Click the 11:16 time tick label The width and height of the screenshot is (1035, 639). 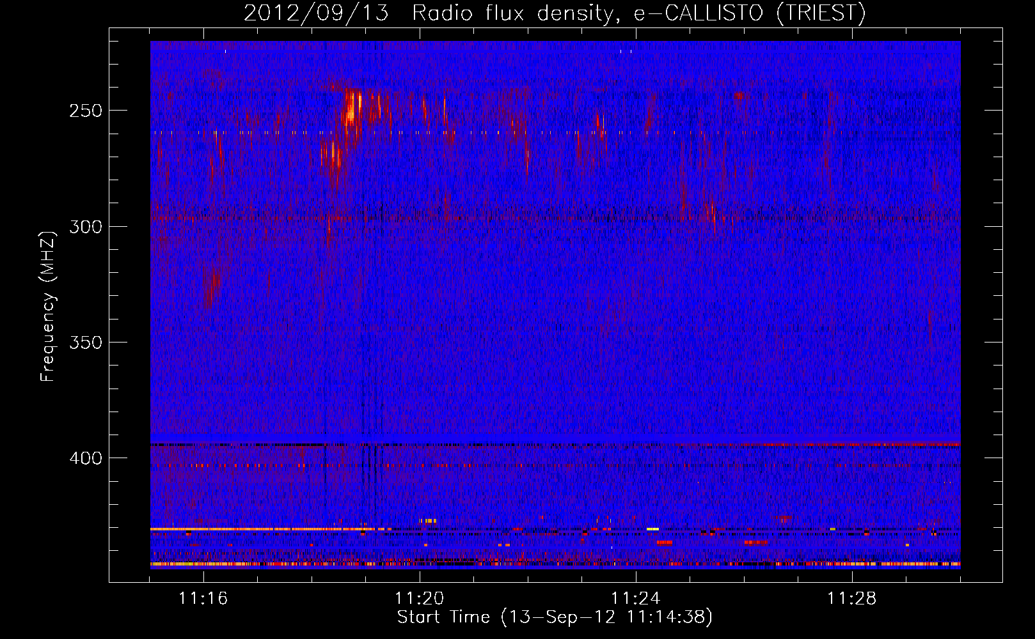(x=203, y=599)
